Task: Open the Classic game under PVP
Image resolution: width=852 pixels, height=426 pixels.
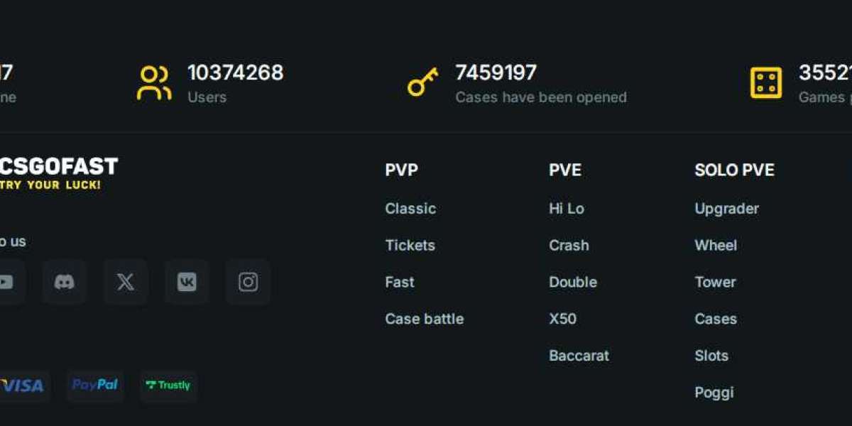Action: (410, 209)
